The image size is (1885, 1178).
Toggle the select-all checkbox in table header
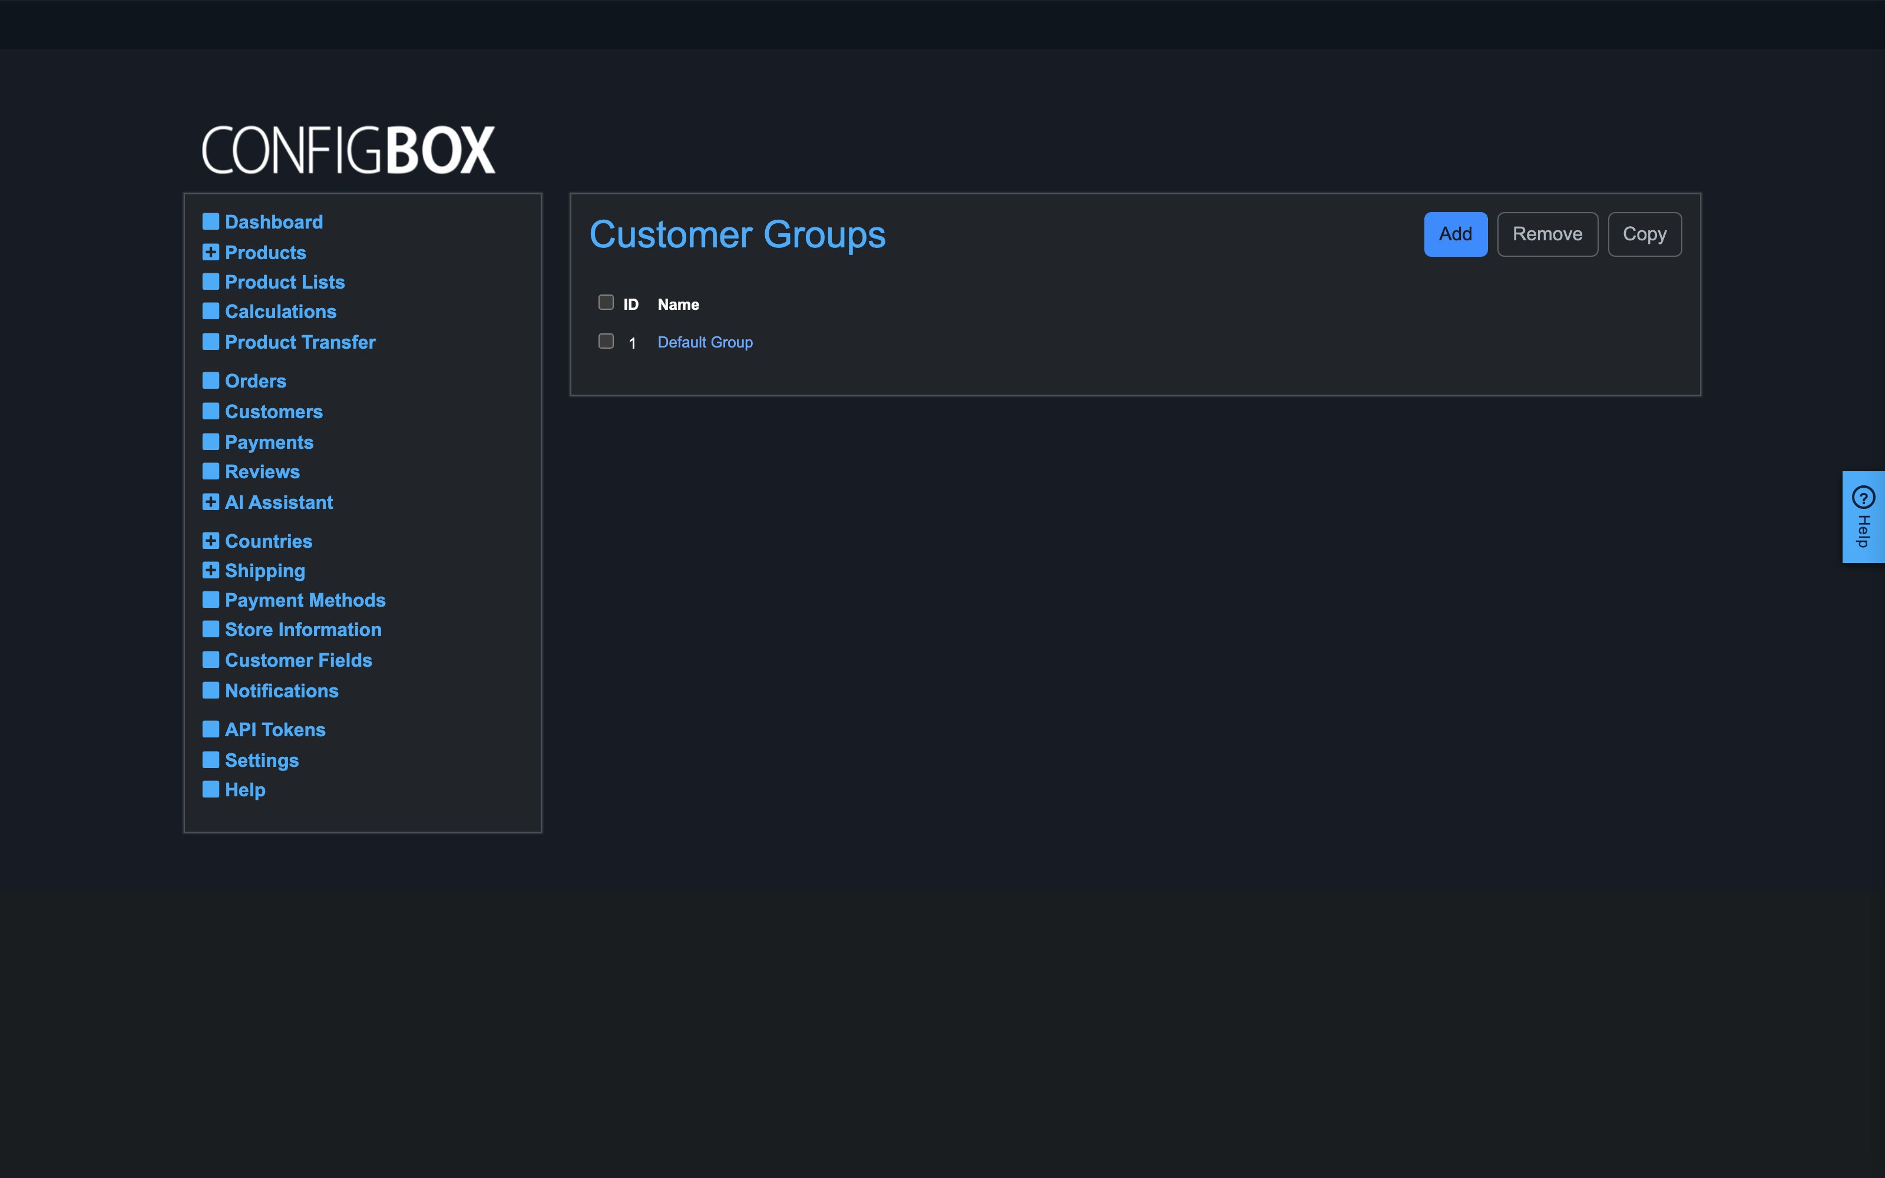pos(606,302)
